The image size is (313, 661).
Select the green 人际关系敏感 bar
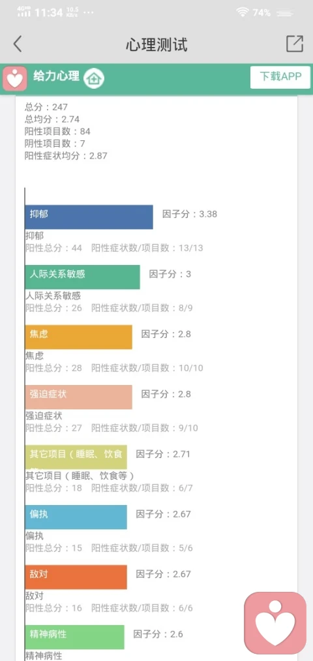click(82, 277)
